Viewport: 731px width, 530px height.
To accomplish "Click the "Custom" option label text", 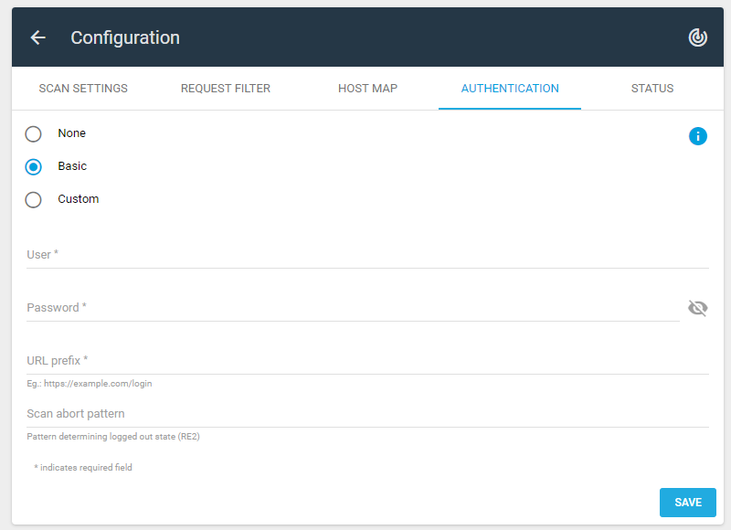I will point(79,199).
